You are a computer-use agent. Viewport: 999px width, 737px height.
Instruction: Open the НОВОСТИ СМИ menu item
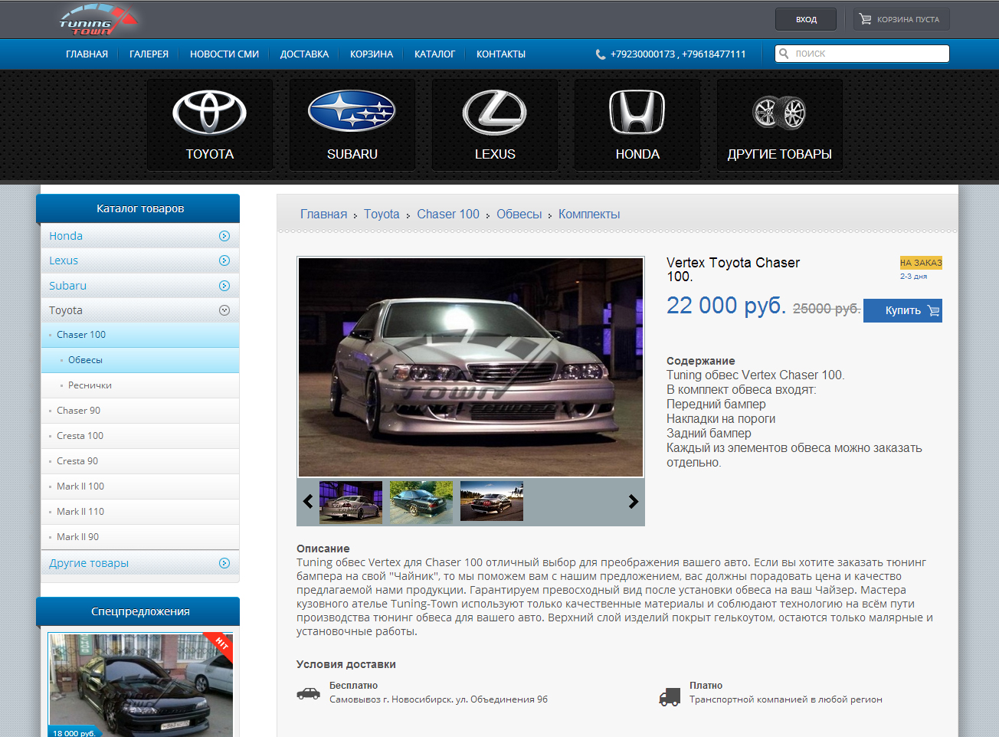click(x=224, y=54)
